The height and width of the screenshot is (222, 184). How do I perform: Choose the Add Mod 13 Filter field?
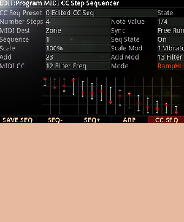tap(170, 57)
